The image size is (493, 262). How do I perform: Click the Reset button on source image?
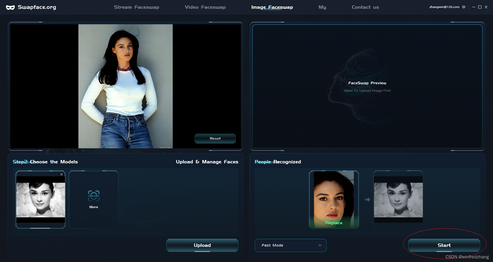tap(215, 138)
